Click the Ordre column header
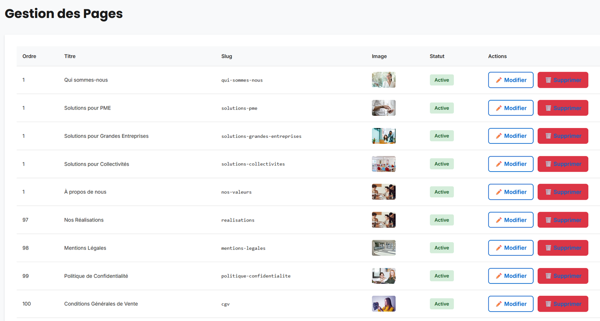 (x=29, y=56)
